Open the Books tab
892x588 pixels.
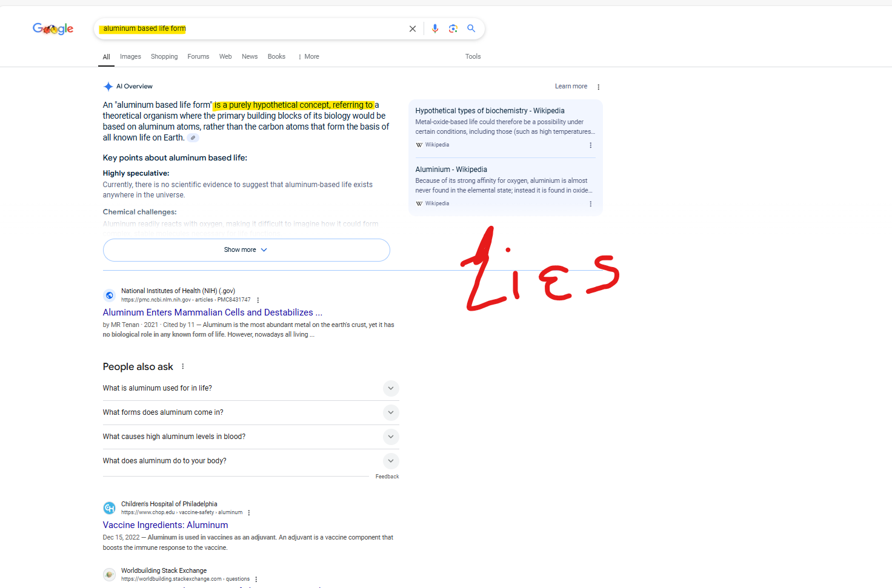pyautogui.click(x=276, y=56)
